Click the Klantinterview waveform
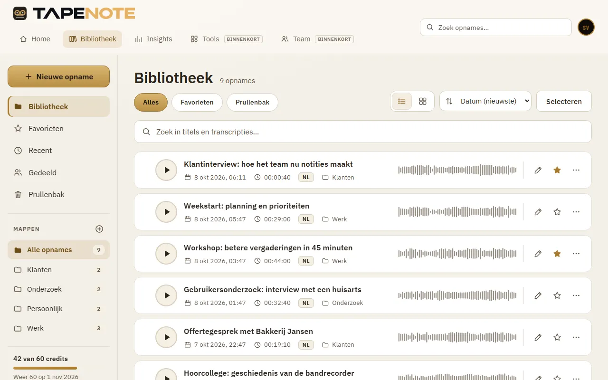This screenshot has width=608, height=380. tap(457, 170)
